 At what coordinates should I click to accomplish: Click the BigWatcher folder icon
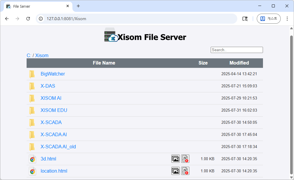[32, 74]
